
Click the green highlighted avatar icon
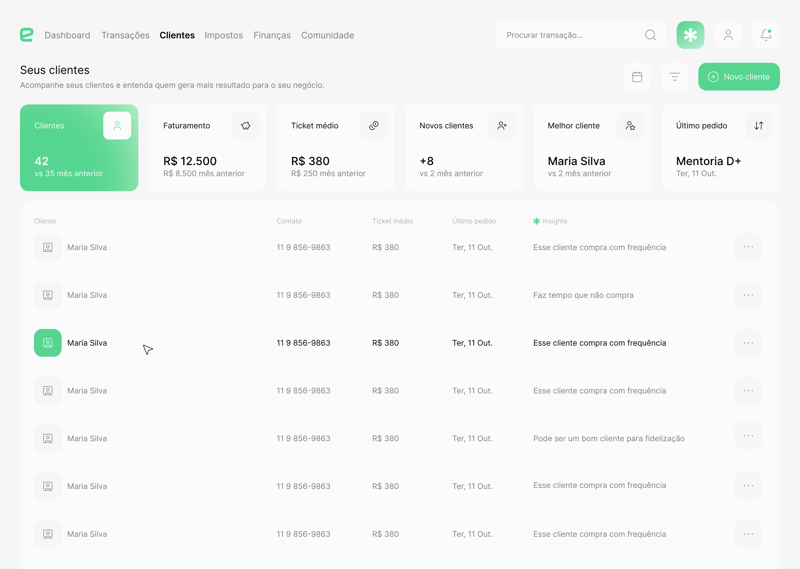47,343
